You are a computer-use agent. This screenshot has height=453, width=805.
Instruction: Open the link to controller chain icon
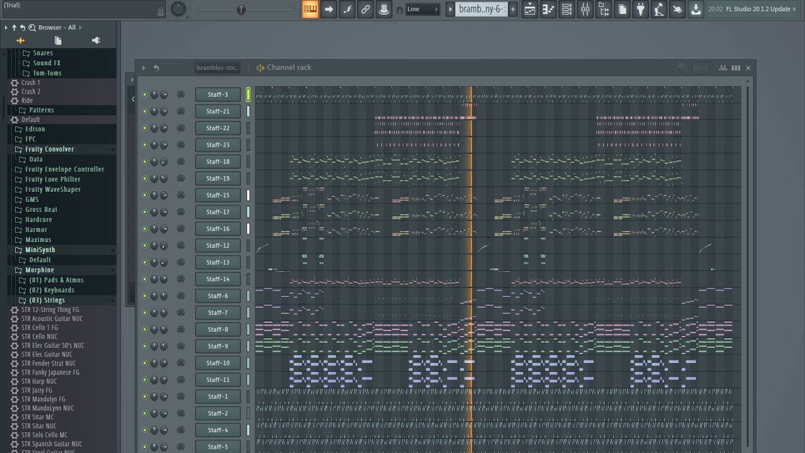pyautogui.click(x=365, y=9)
